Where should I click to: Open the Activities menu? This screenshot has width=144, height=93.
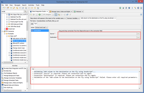[31, 5]
